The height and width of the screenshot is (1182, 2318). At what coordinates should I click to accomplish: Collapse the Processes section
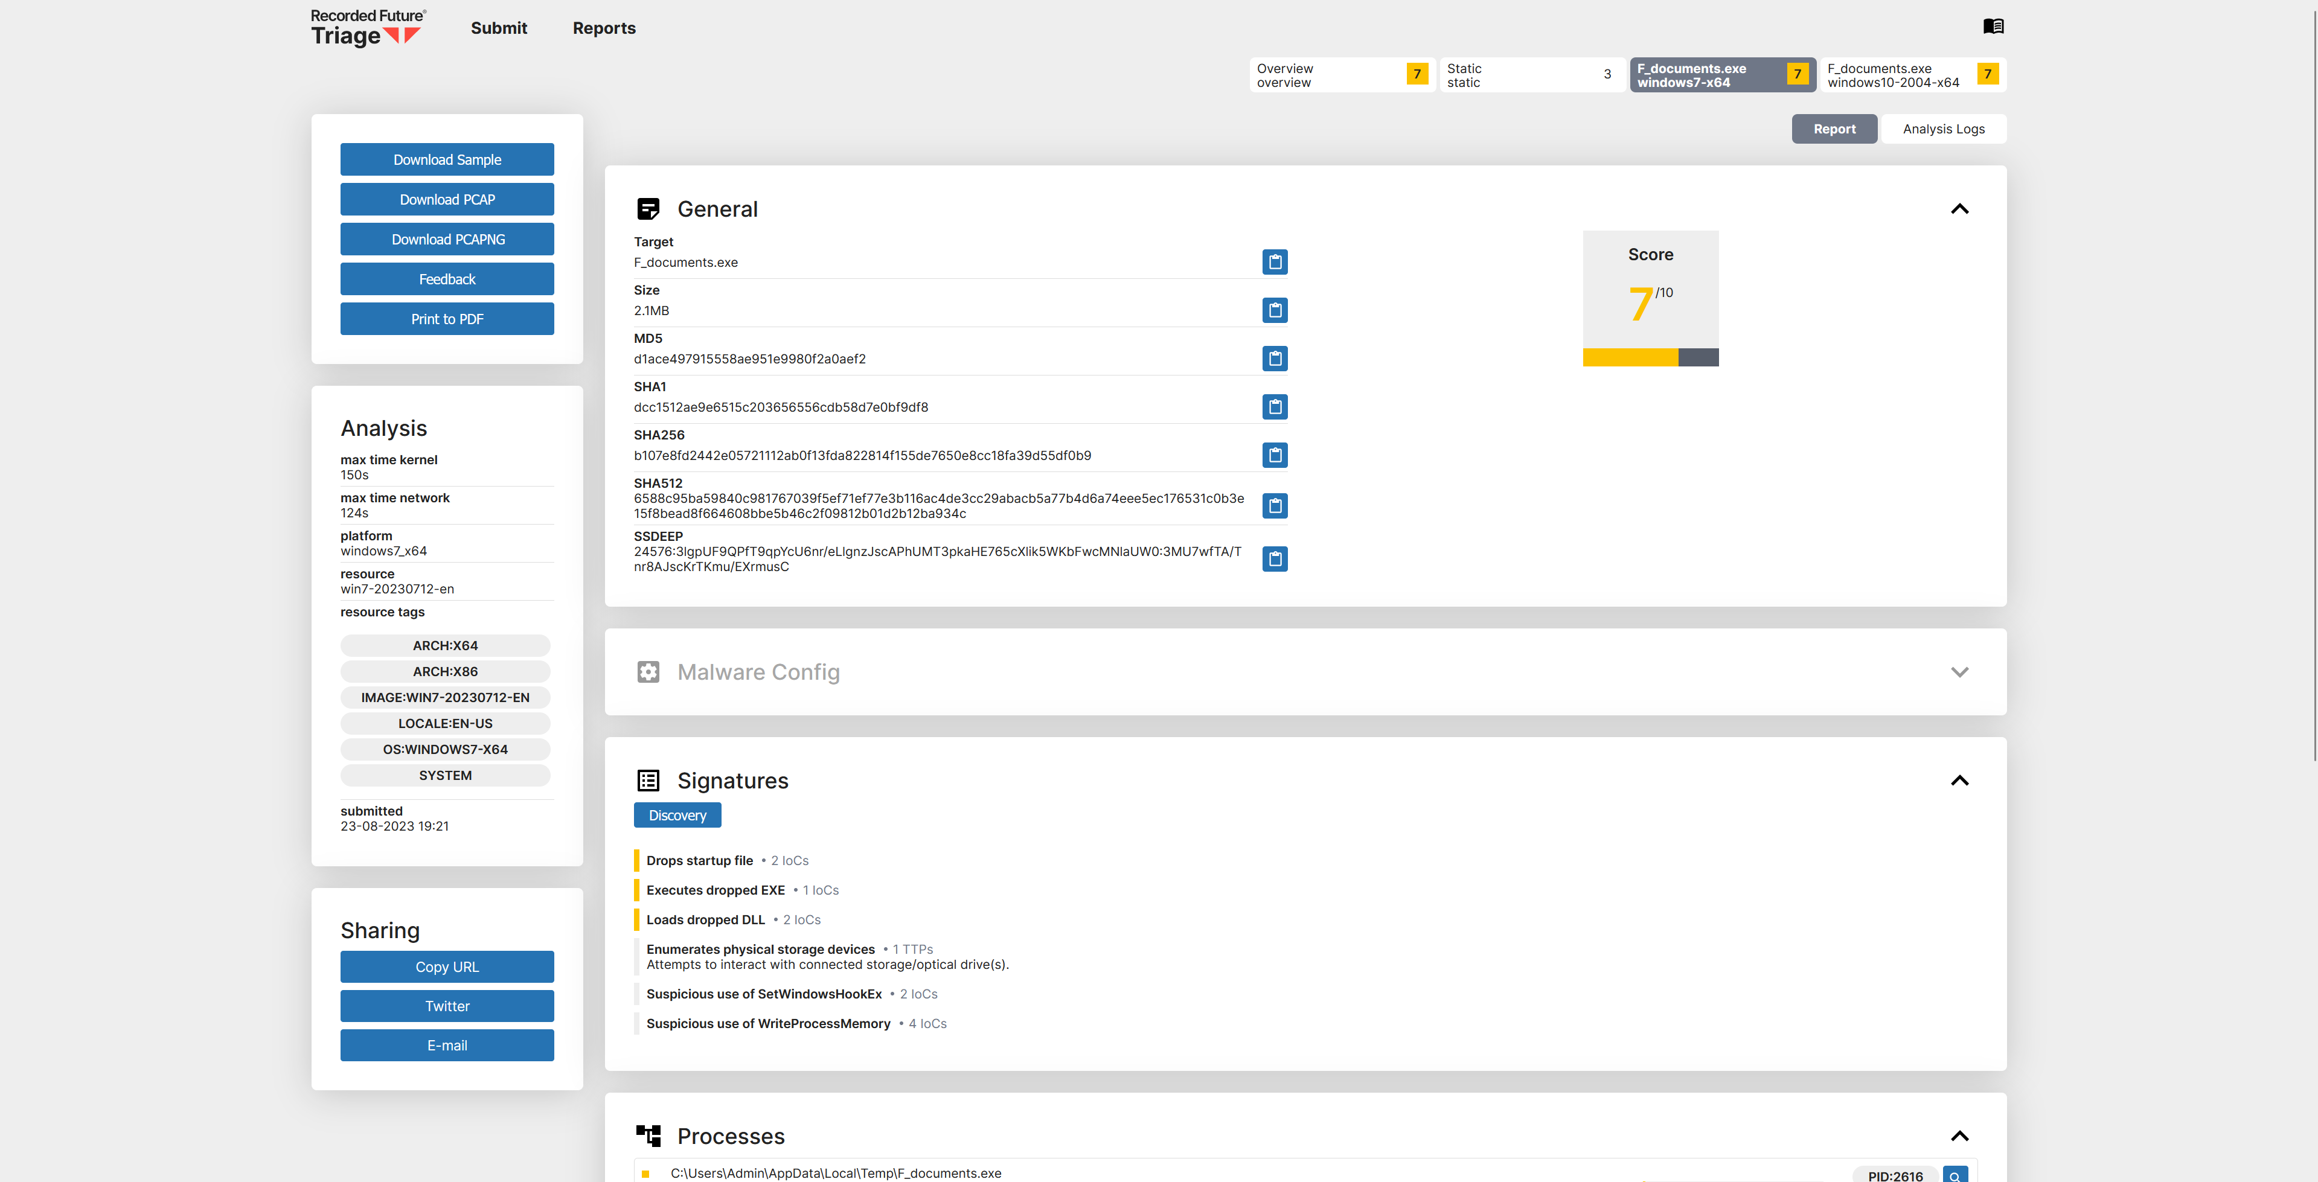coord(1959,1136)
